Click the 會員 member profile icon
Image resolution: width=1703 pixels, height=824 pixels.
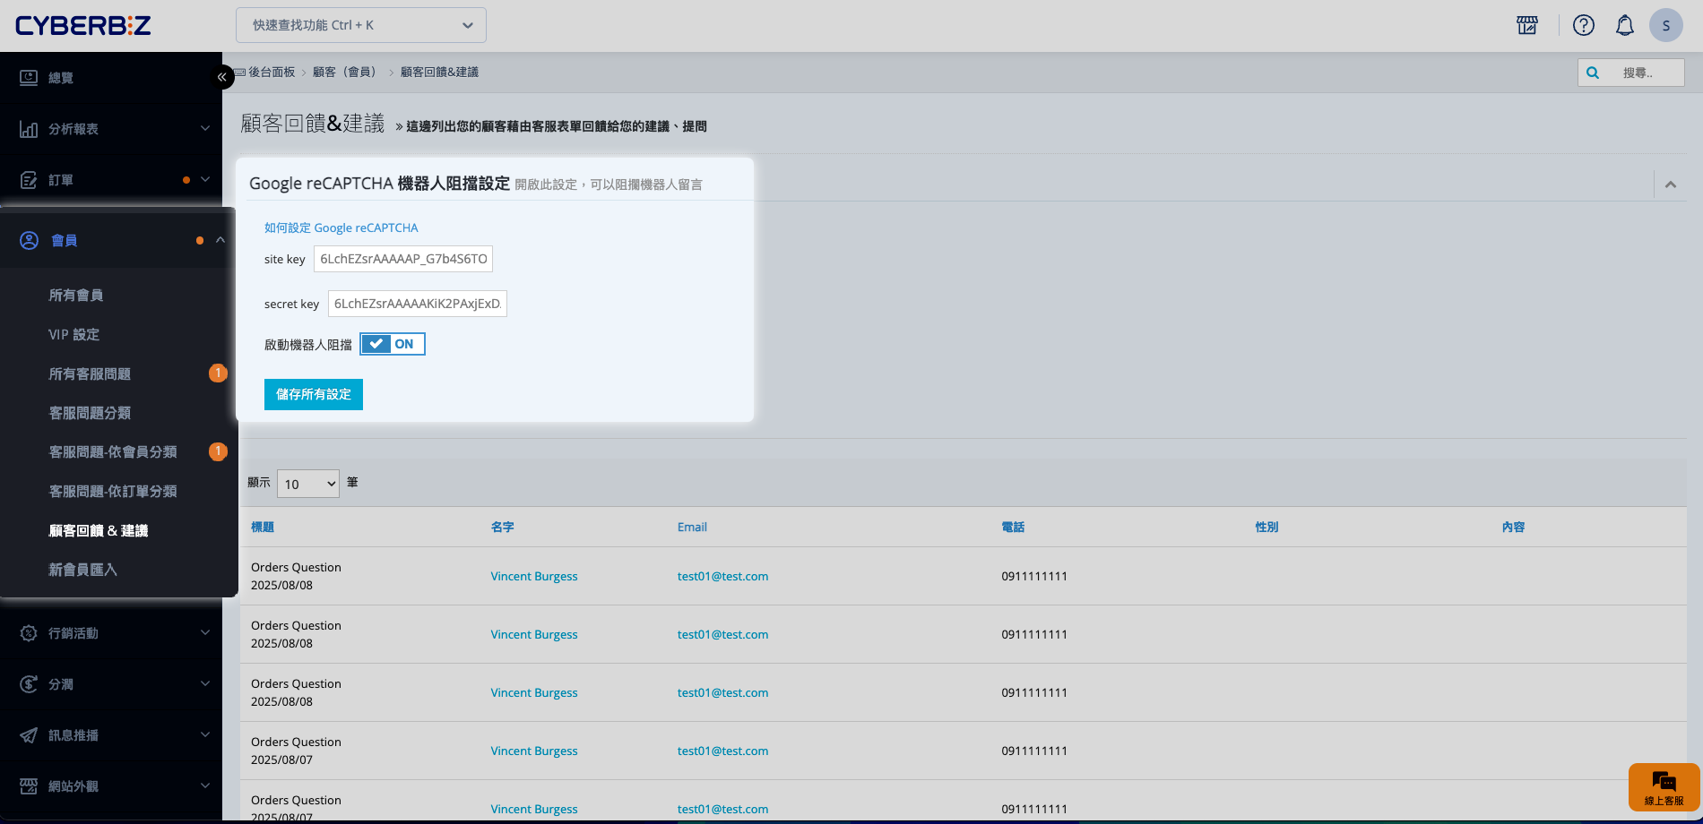click(x=30, y=240)
